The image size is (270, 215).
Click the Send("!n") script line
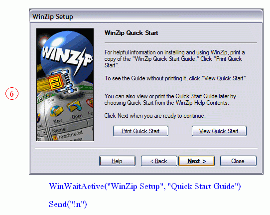[68, 204]
